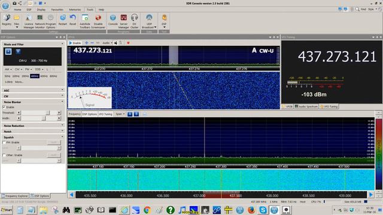This screenshot has height=215, width=383.
Task: Click the share icon in quick access bar
Action: (20, 3)
